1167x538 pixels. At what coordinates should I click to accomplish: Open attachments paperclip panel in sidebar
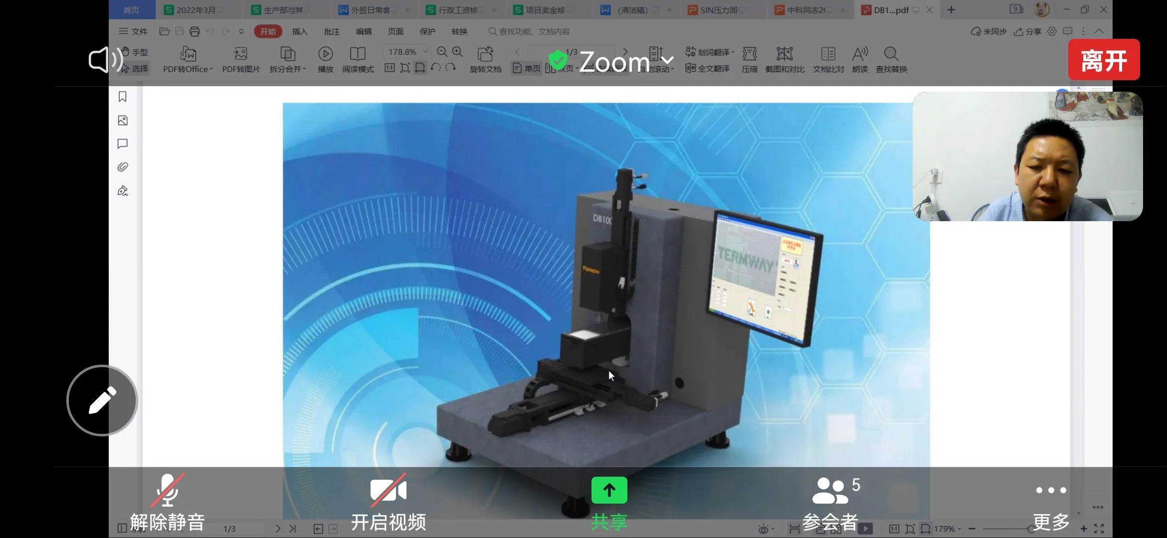pos(123,167)
